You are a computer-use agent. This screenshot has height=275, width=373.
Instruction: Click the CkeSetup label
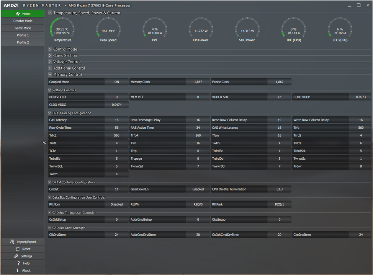(219, 220)
